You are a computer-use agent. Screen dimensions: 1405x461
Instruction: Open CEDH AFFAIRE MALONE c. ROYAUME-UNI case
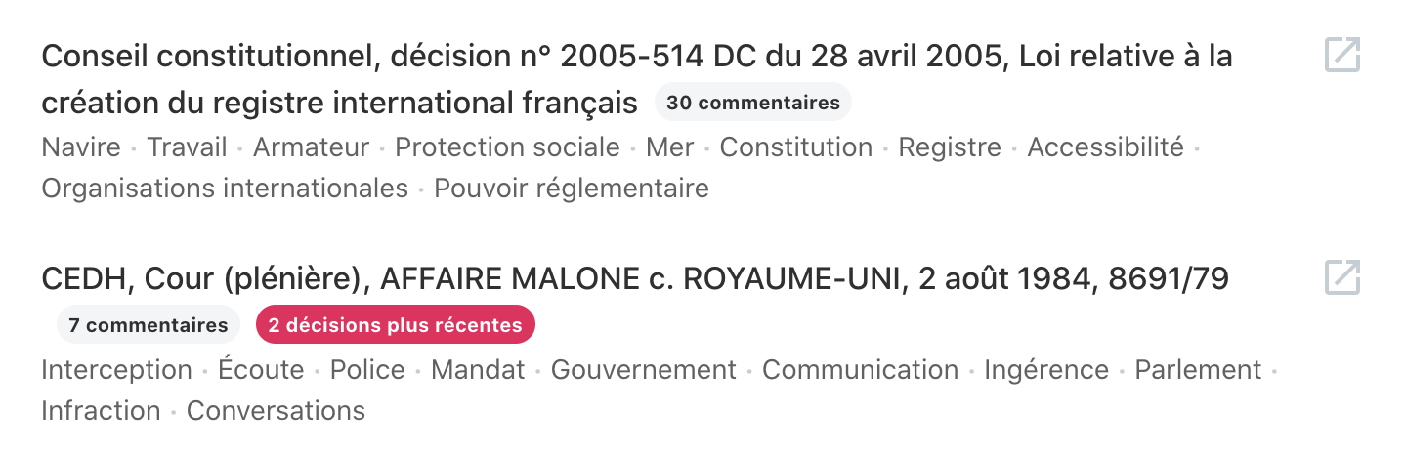point(634,280)
